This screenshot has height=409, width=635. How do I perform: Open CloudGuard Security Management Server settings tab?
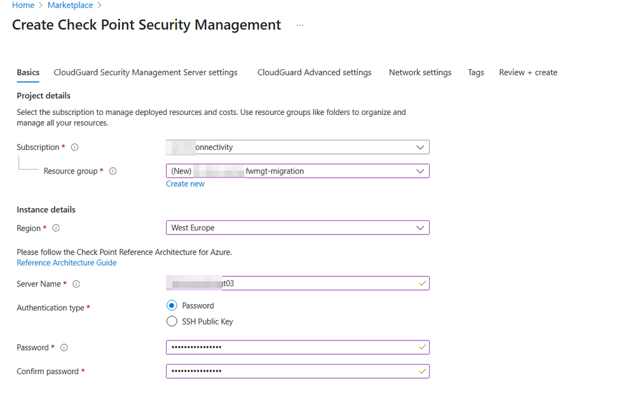click(146, 72)
